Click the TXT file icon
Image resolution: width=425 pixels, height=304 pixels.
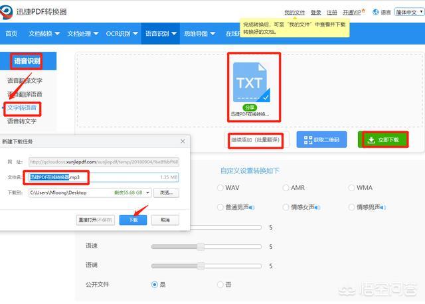(x=251, y=82)
